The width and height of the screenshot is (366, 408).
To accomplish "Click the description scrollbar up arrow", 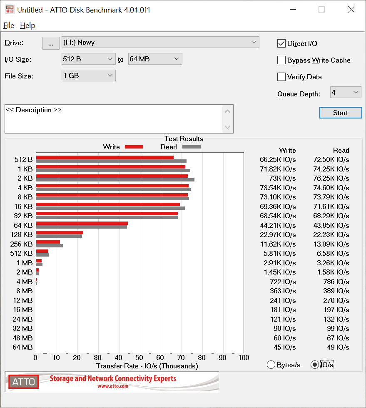I will coord(227,111).
